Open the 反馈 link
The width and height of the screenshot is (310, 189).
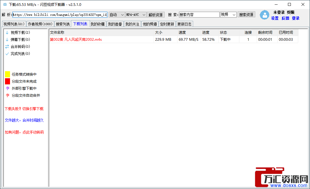(285, 18)
